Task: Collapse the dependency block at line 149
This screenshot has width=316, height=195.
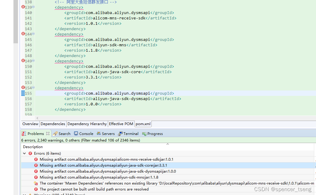Action: pyautogui.click(x=33, y=61)
